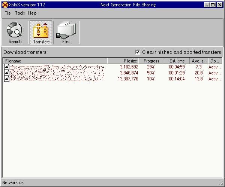Screen dimensions: 225x187
Task: Click the 10% progress value
Action: (151, 79)
